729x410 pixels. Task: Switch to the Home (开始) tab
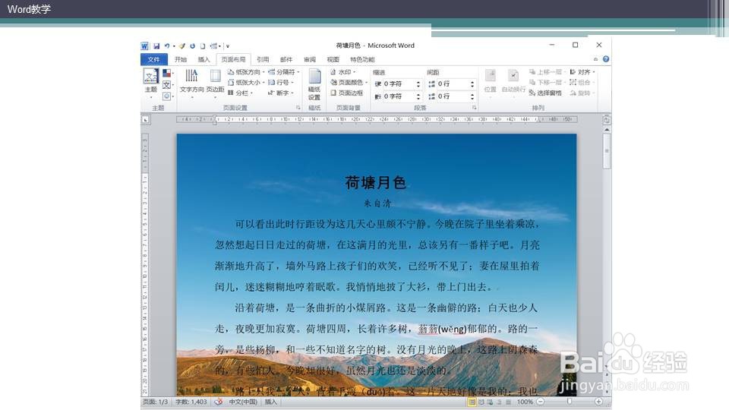pyautogui.click(x=181, y=59)
